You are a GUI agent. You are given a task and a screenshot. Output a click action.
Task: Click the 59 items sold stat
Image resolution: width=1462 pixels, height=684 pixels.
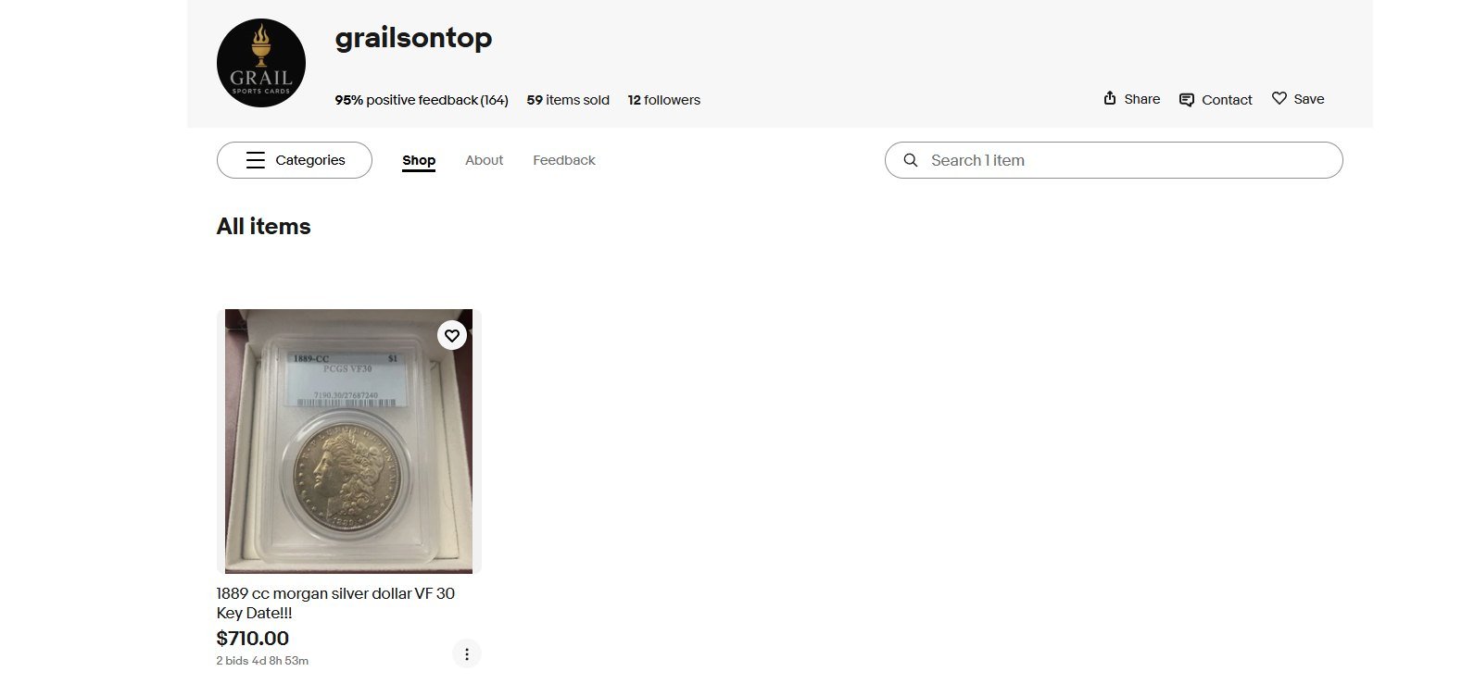click(568, 100)
